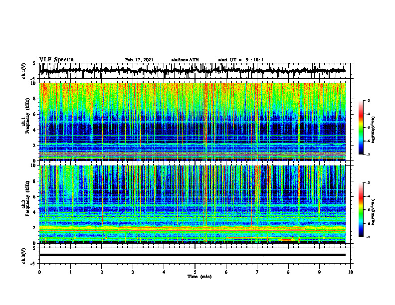Viewport: 395px width, 305px height.
Task: Click the ch.1 colorbar 'log(PSD)' unit label
Action: [374, 130]
